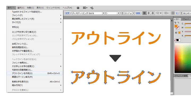Click the X: transform link
Viewport: 191px width, 98px height.
177,13
